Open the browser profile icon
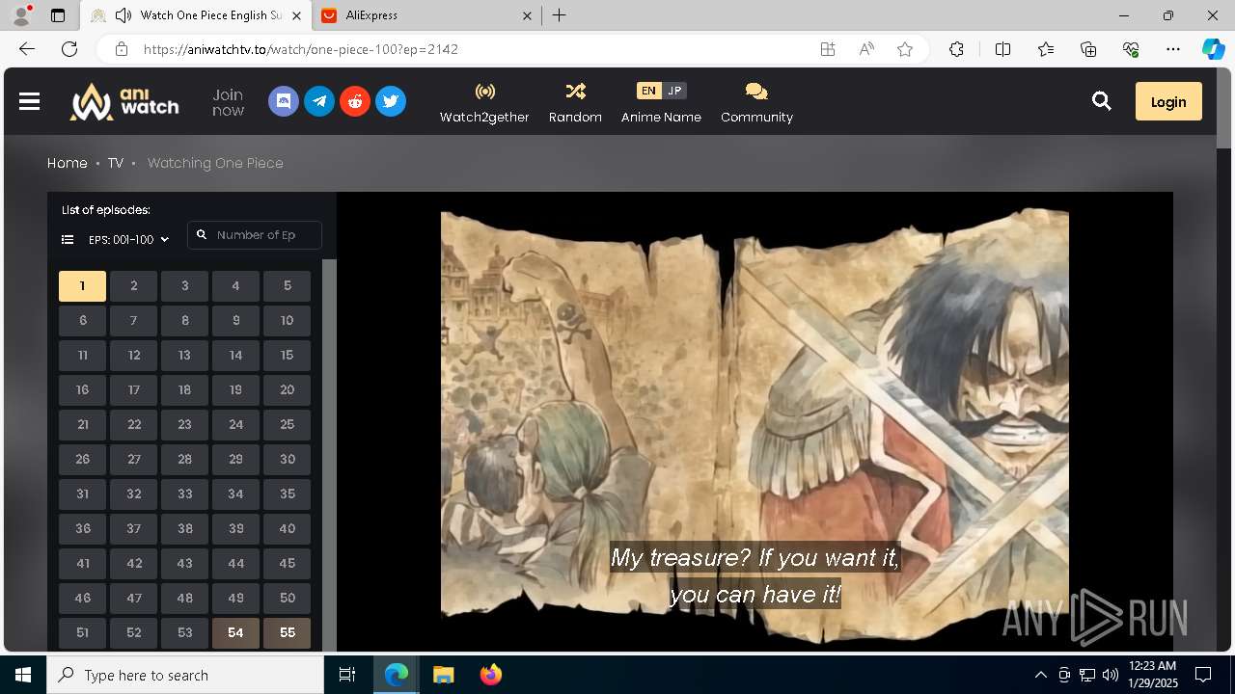The width and height of the screenshot is (1235, 694). coord(21,15)
